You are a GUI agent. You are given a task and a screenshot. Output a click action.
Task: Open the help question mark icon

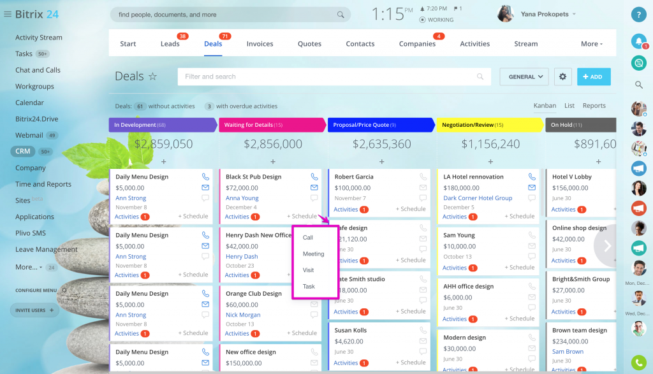638,14
